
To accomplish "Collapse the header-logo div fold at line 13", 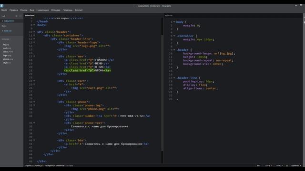I will click(x=34, y=42).
